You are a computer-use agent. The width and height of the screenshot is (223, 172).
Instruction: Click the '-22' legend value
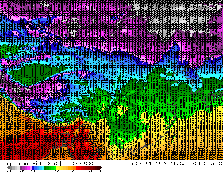pos(20,171)
